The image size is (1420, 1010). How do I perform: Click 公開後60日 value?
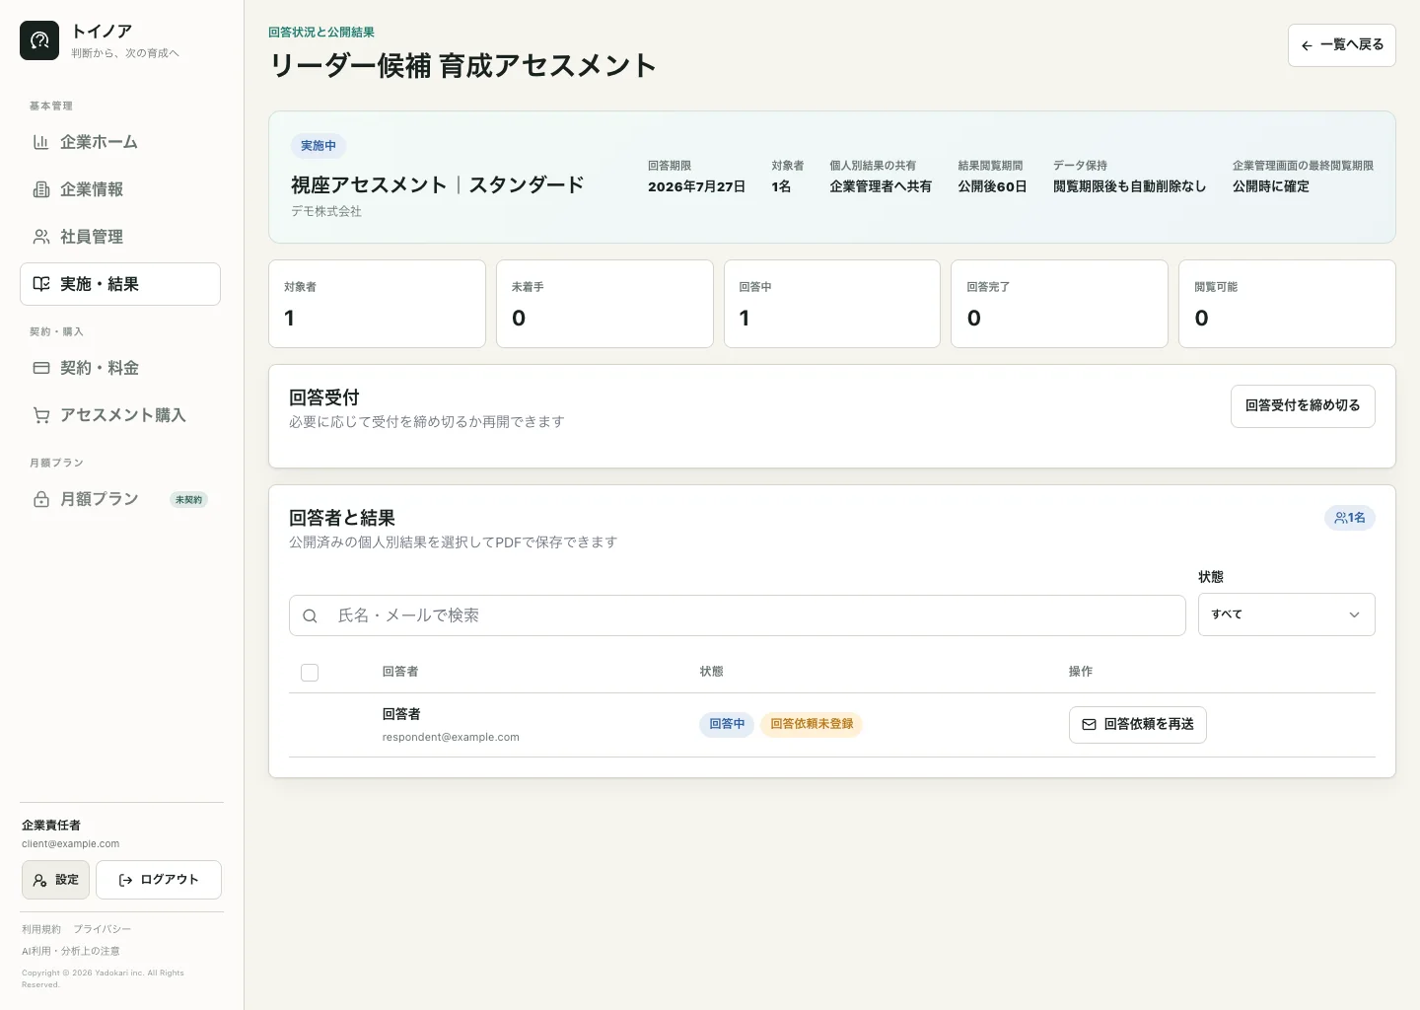pos(992,186)
